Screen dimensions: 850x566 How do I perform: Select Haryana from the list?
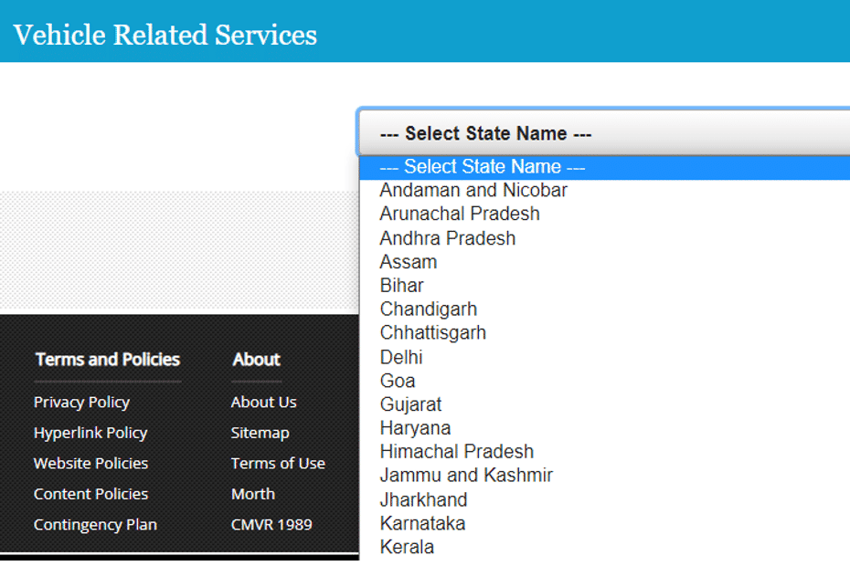[x=604, y=428]
